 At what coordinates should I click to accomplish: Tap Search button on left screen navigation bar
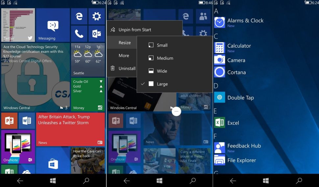coord(86,180)
